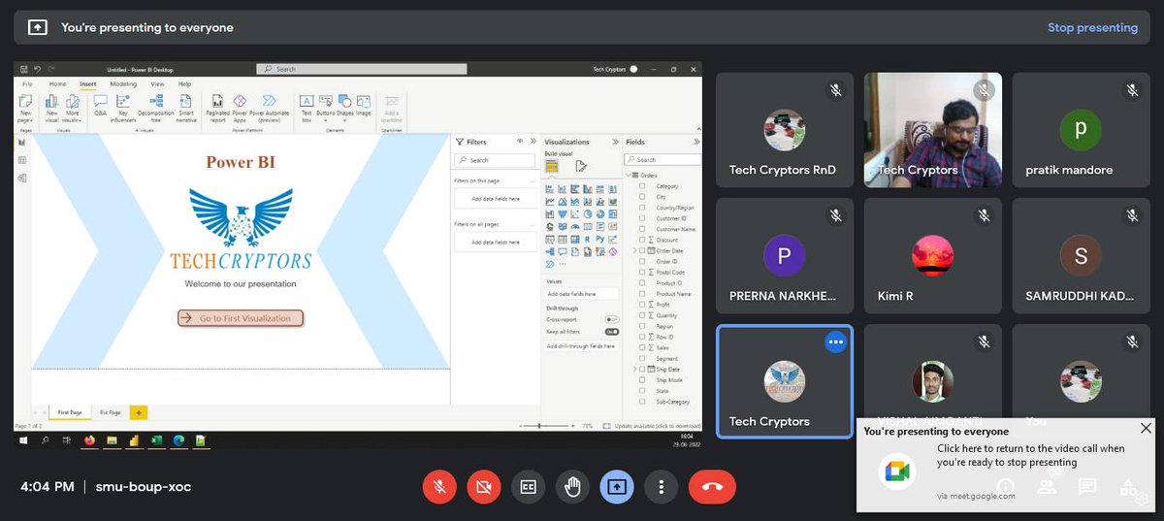Collapse the Fields pane chevron

pyautogui.click(x=695, y=142)
